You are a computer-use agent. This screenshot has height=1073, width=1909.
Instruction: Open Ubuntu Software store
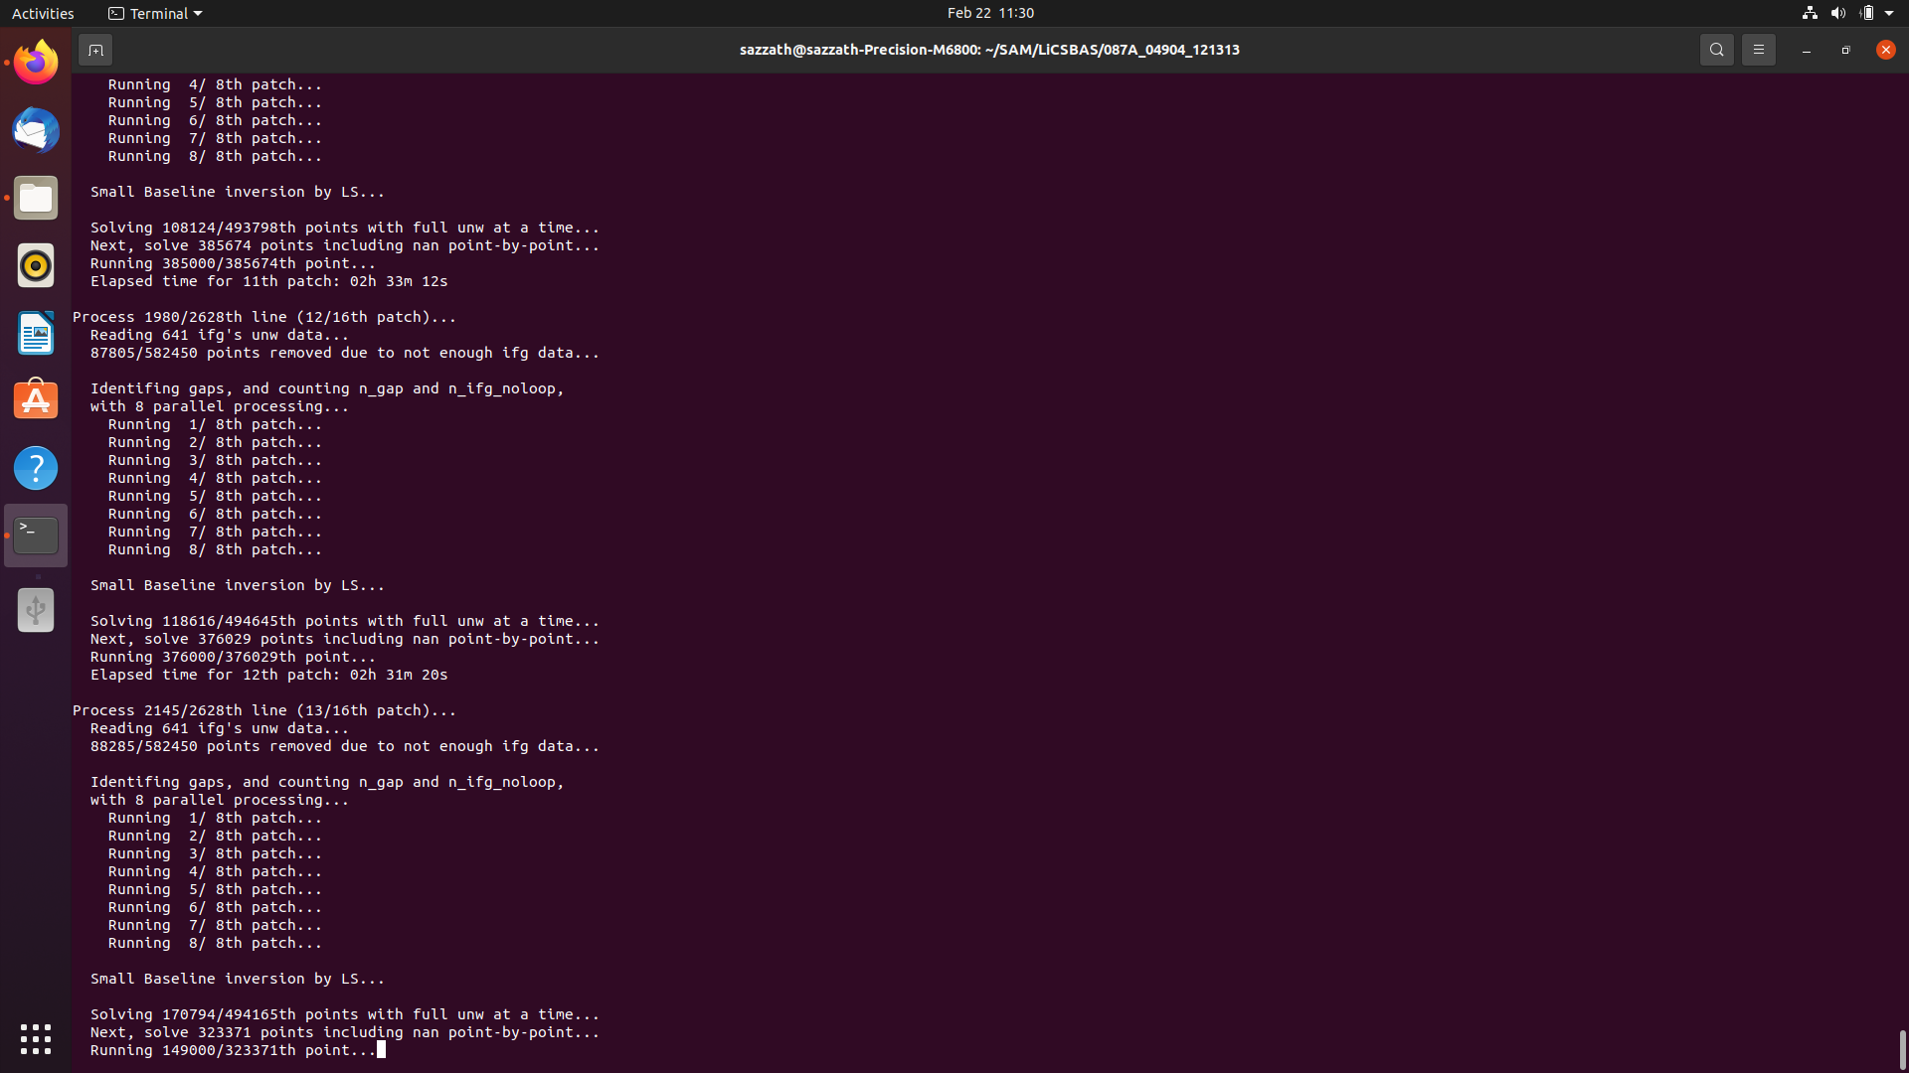(x=36, y=400)
